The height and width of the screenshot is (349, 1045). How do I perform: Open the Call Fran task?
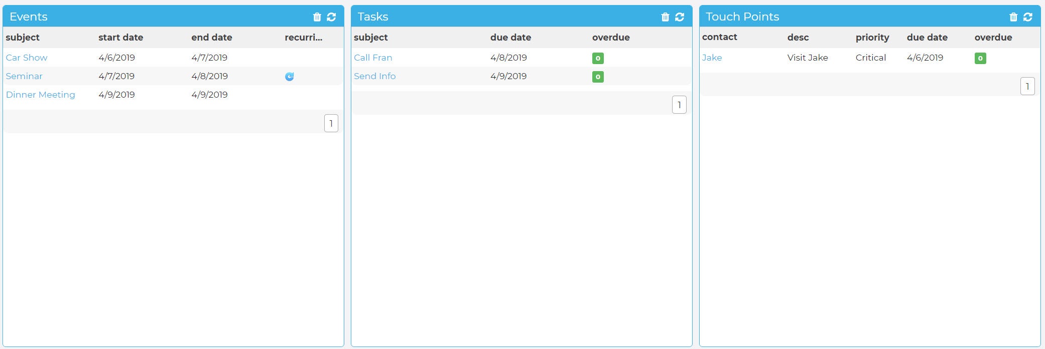373,58
